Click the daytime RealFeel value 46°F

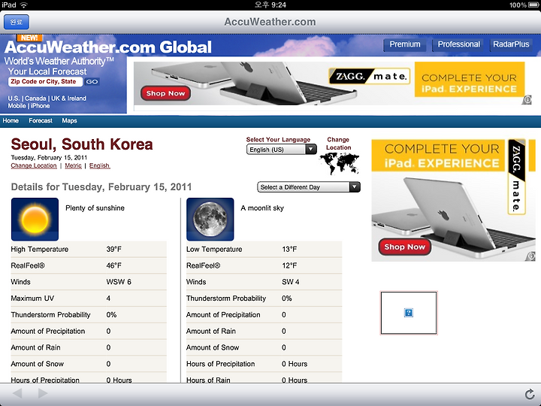(114, 265)
